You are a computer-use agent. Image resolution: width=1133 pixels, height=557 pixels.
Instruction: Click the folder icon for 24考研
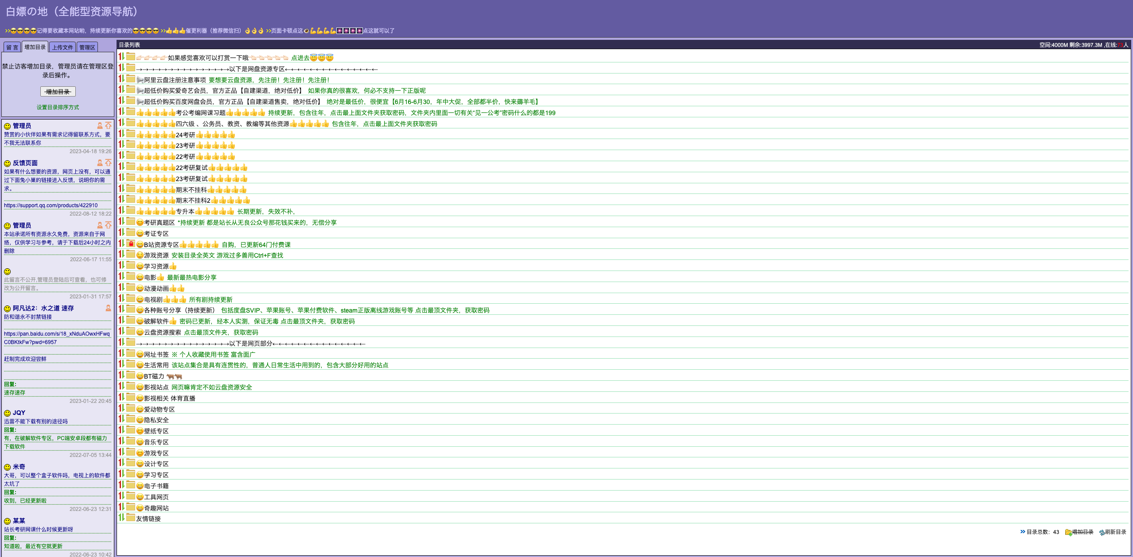pos(130,134)
